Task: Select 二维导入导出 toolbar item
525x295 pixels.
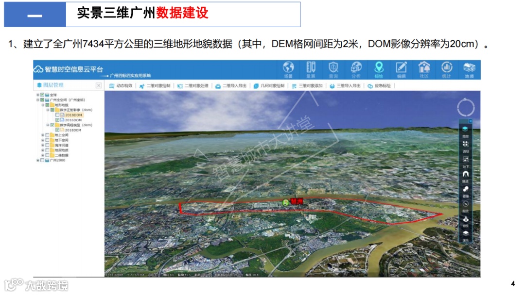Action: (x=231, y=86)
